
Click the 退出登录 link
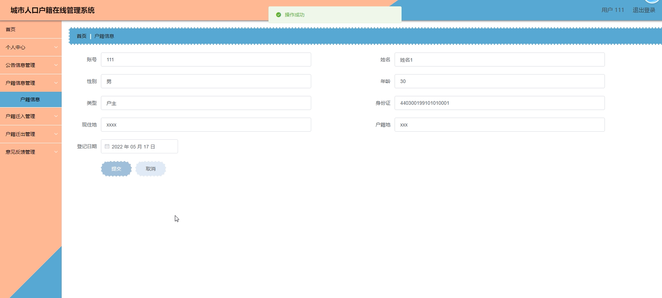point(644,10)
